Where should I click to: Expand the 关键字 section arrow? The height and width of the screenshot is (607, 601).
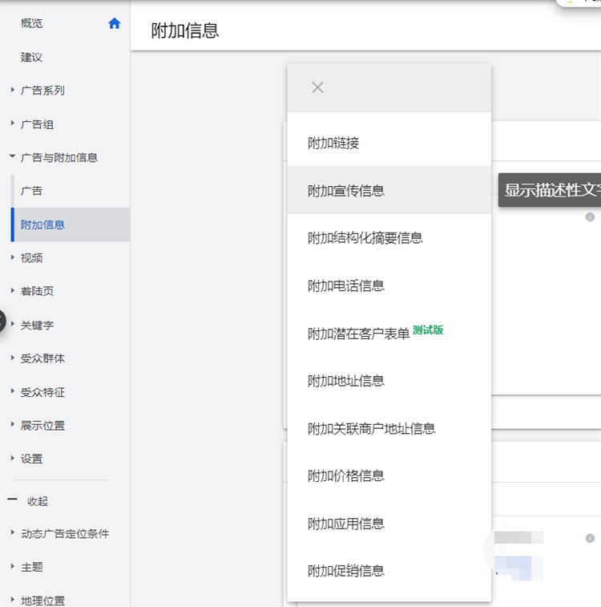click(12, 324)
